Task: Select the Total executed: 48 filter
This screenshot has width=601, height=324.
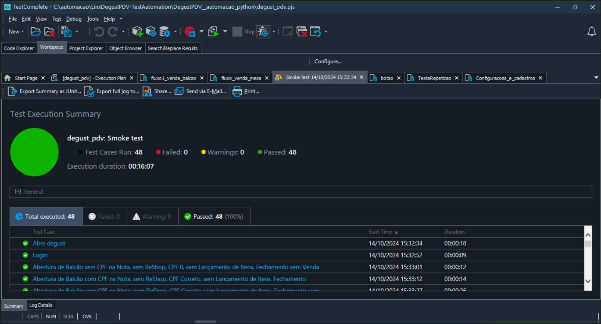Action: point(46,216)
